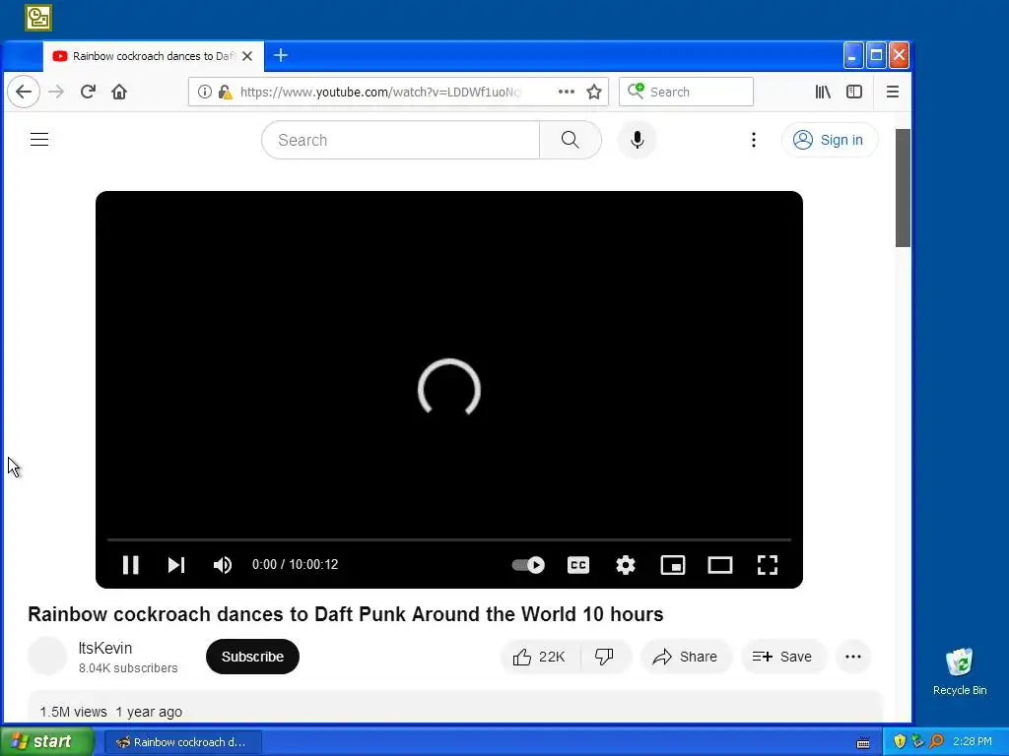Mute the video volume
This screenshot has height=756, width=1009.
click(x=223, y=564)
